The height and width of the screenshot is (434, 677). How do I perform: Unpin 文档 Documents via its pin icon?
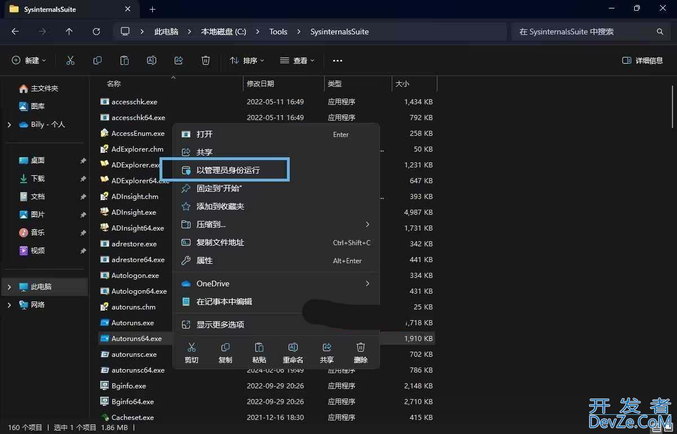[83, 197]
